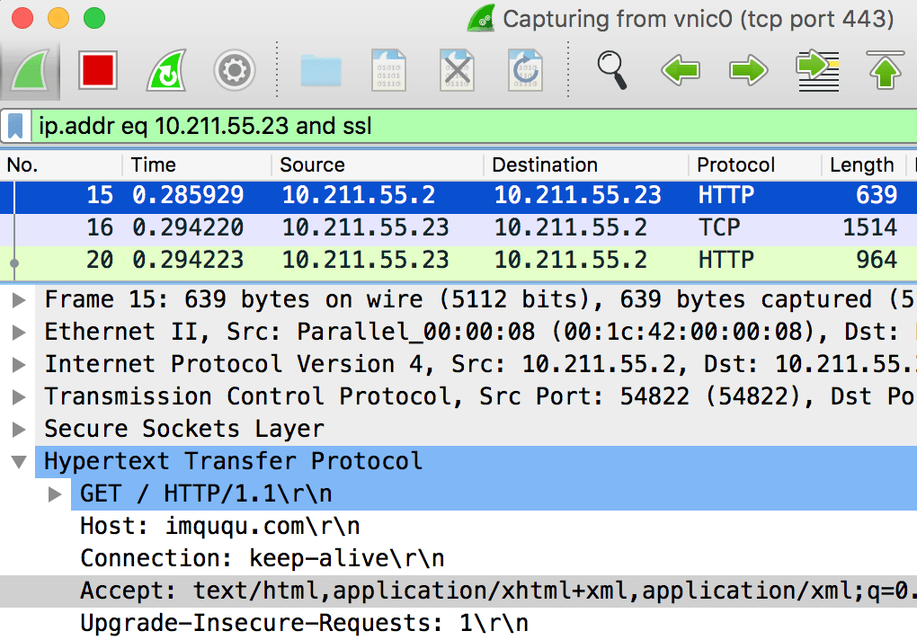This screenshot has width=917, height=640.
Task: Sort packets by the Length column
Action: point(861,165)
